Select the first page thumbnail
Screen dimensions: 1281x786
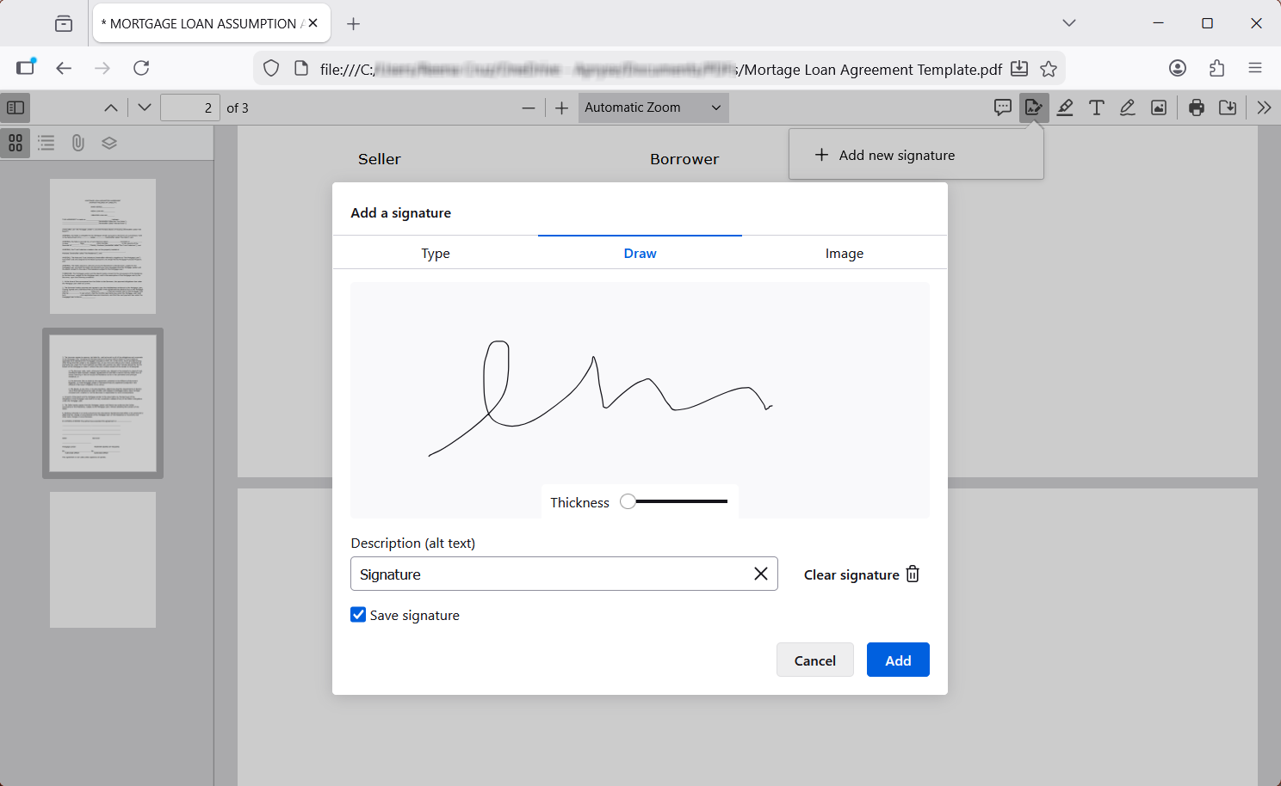102,246
